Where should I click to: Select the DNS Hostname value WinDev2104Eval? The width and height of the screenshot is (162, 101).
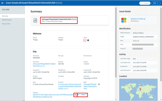point(138,33)
